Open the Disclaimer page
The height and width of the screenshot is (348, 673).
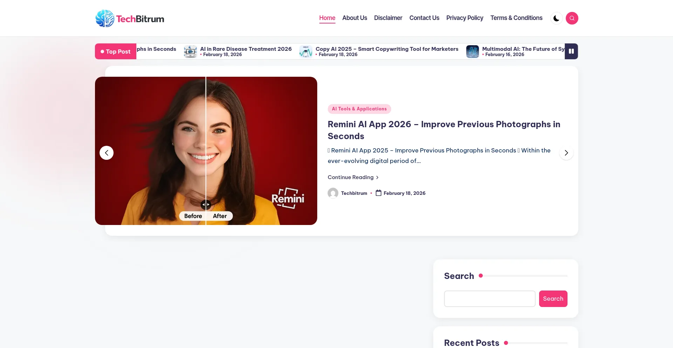click(388, 18)
